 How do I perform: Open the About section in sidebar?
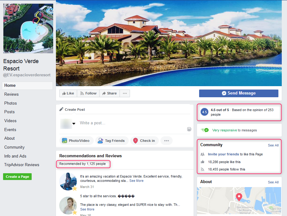pos(9,138)
